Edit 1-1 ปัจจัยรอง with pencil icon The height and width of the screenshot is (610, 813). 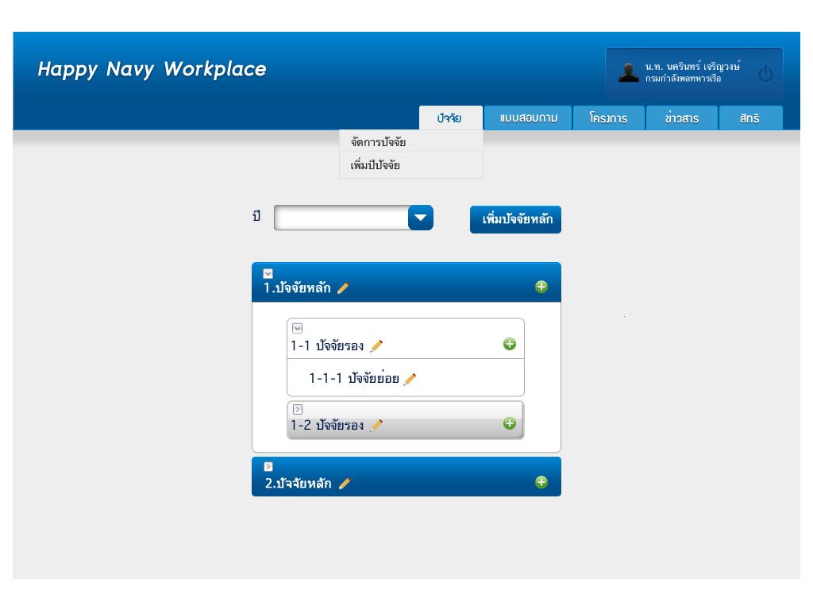pyautogui.click(x=376, y=346)
